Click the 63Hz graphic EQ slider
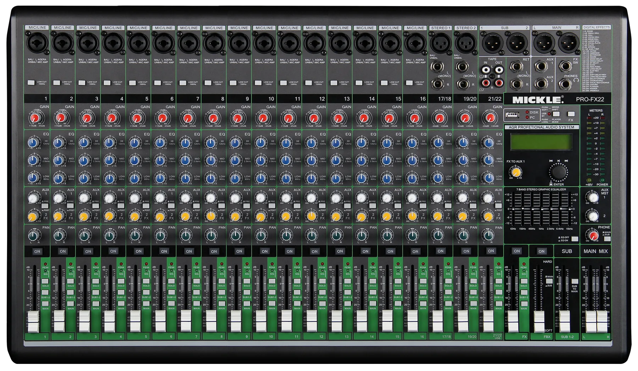Image resolution: width=638 pixels, height=371 pixels. tap(513, 209)
